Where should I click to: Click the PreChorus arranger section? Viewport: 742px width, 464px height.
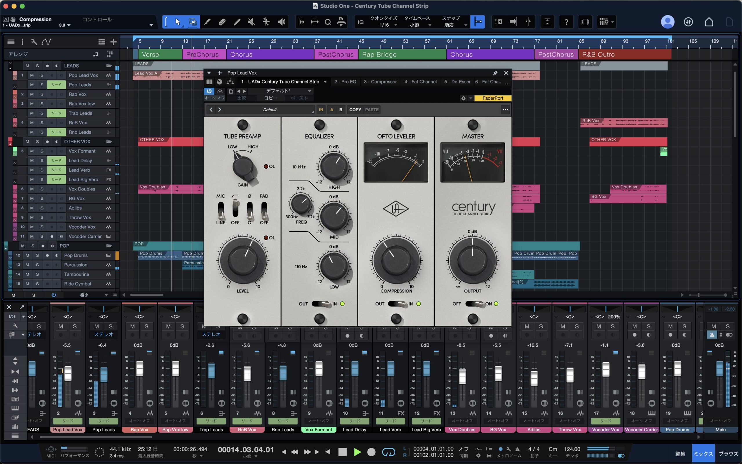click(204, 54)
